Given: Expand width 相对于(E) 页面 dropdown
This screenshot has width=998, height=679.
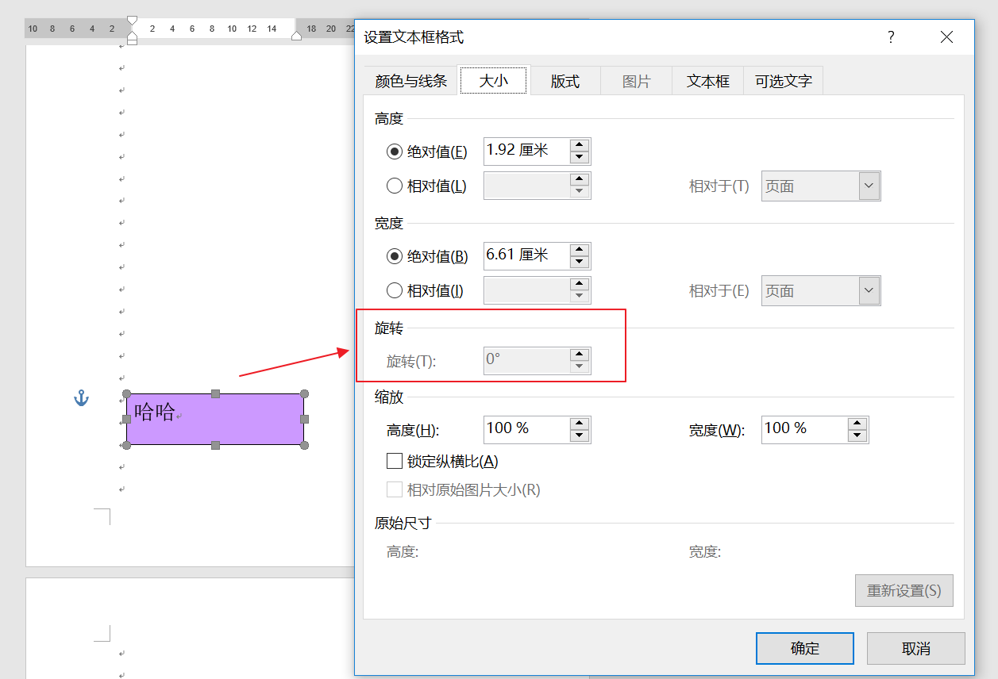Looking at the screenshot, I should point(869,291).
